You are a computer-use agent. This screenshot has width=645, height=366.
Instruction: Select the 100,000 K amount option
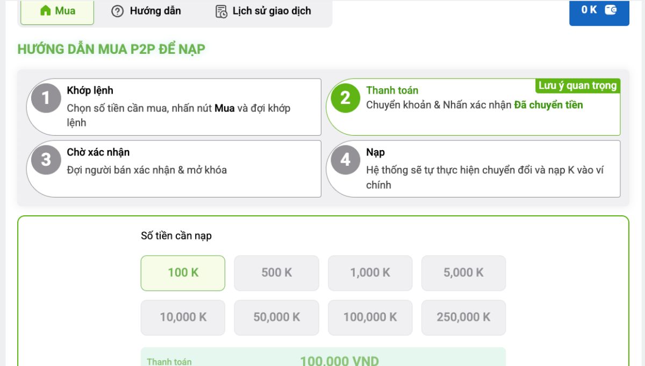[370, 318]
